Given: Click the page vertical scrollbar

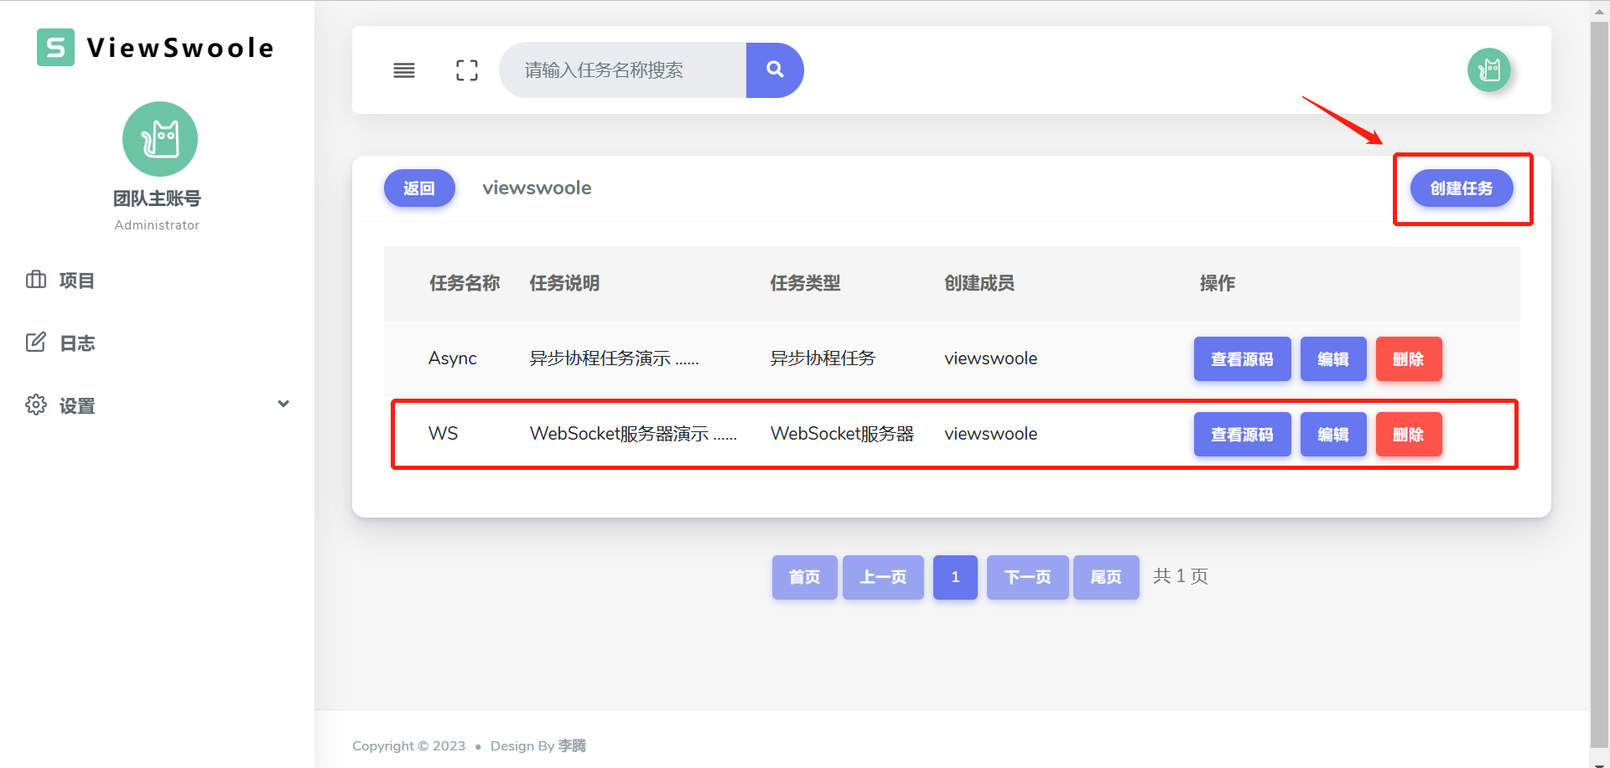Looking at the screenshot, I should click(x=1600, y=384).
